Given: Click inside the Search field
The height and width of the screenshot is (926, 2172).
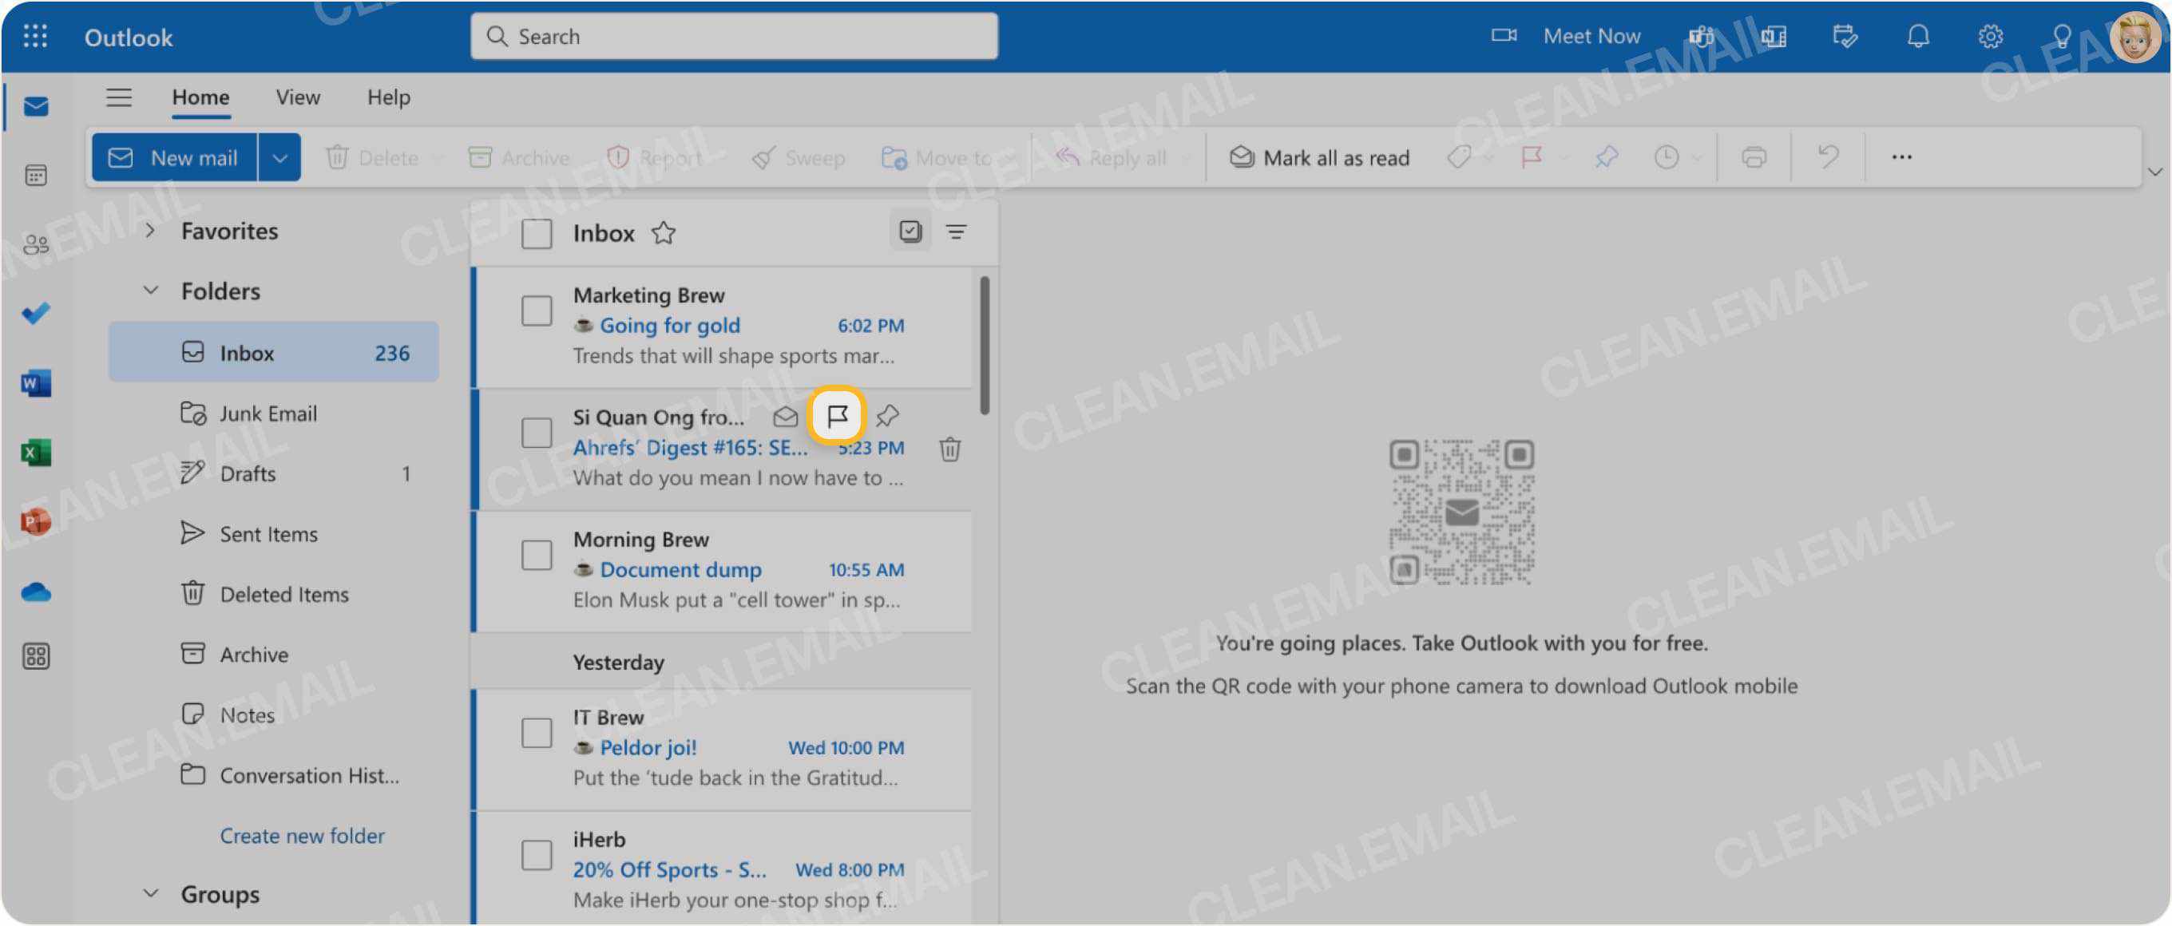Looking at the screenshot, I should pyautogui.click(x=732, y=36).
